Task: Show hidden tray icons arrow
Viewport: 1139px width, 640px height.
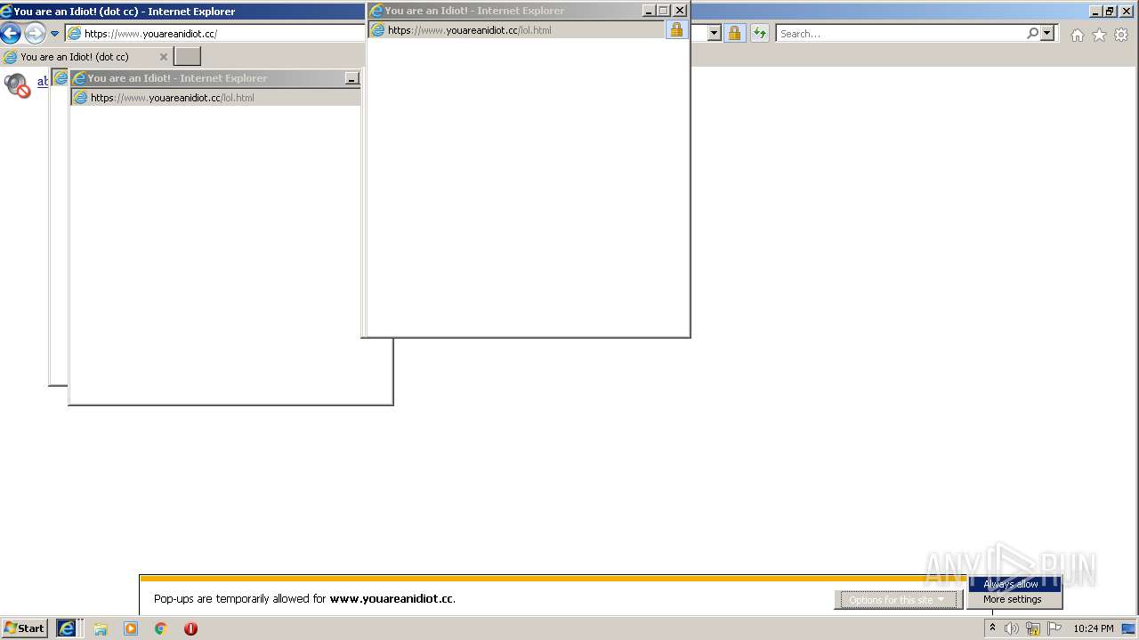Action: point(992,628)
